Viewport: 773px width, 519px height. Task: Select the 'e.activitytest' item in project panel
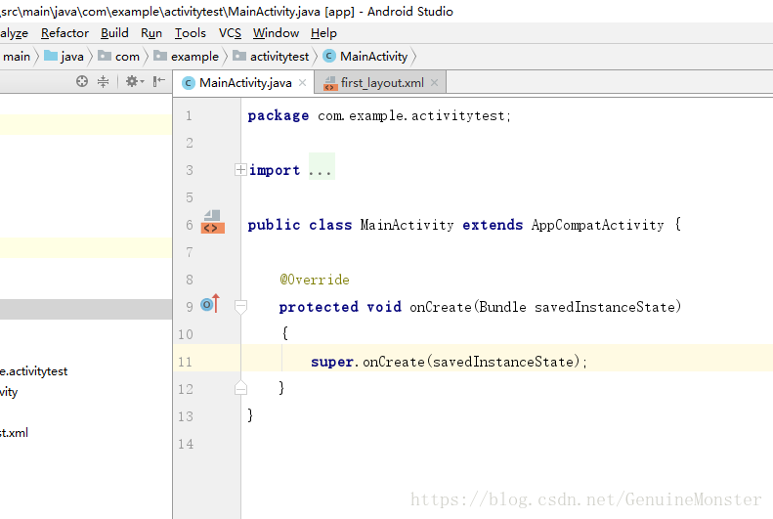point(33,371)
